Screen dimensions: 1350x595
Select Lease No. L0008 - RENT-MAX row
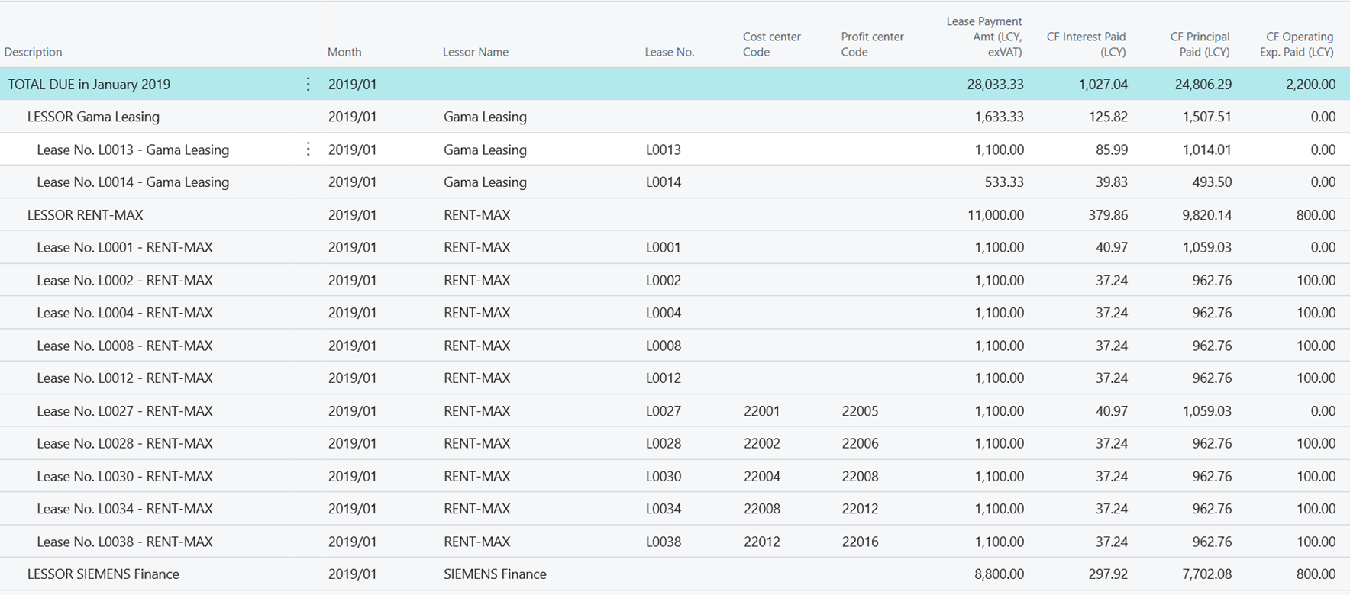coord(675,346)
